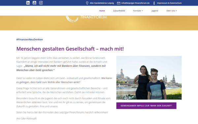
Task: Click the #FinanzenNeuDenken hashtag text
Action: 30,39
